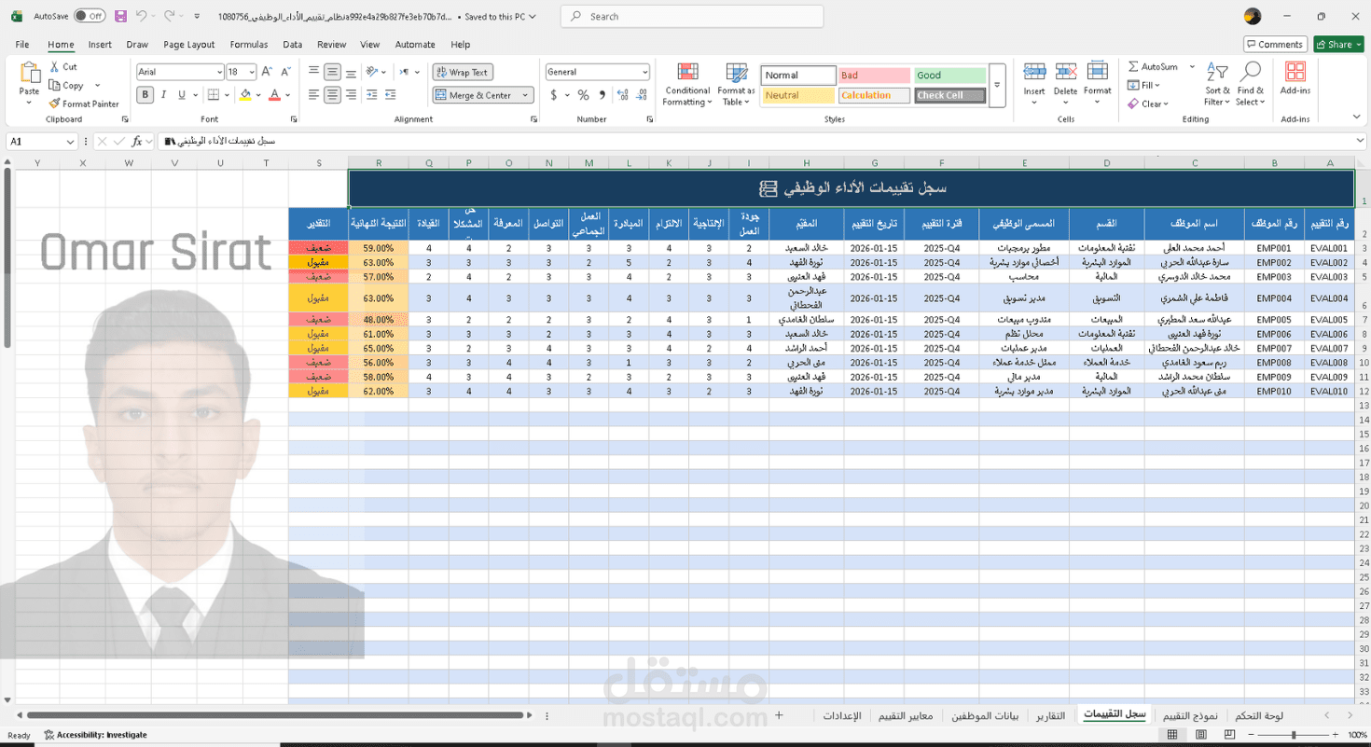Open Conditional Formatting menu
The width and height of the screenshot is (1371, 747).
[687, 85]
